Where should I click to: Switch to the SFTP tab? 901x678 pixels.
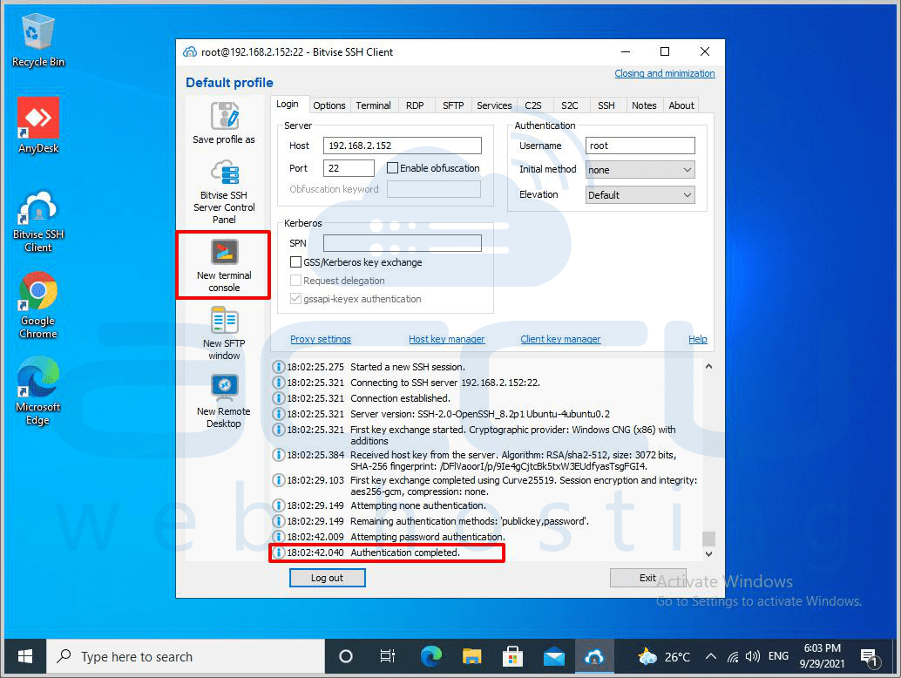click(453, 105)
